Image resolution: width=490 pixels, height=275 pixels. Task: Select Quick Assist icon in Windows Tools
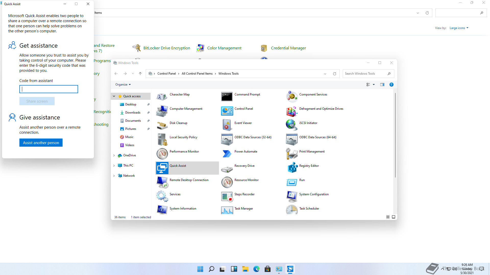(x=162, y=168)
